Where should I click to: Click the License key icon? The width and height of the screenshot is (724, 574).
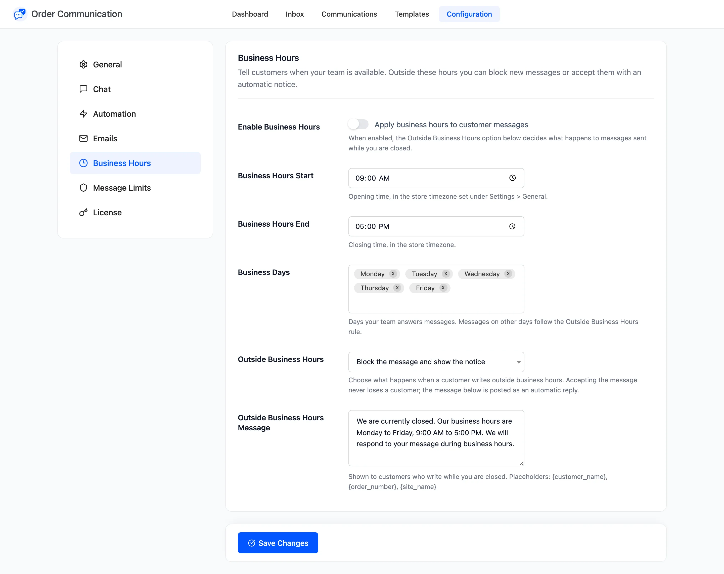pos(83,212)
